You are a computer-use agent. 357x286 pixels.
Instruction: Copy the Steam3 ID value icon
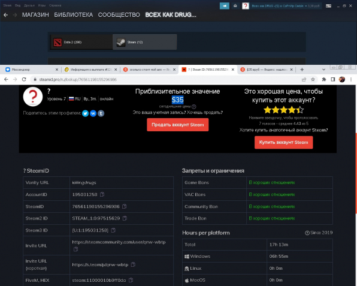point(113,230)
